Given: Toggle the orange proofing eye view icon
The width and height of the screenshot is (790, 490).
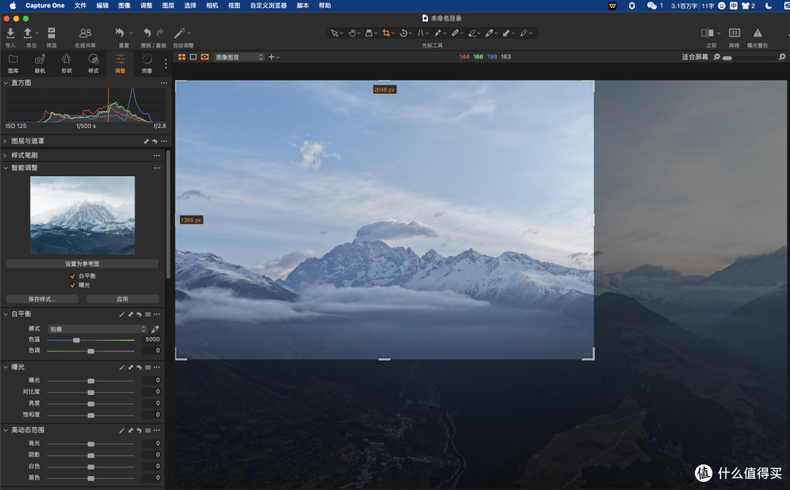Looking at the screenshot, I should pos(205,57).
